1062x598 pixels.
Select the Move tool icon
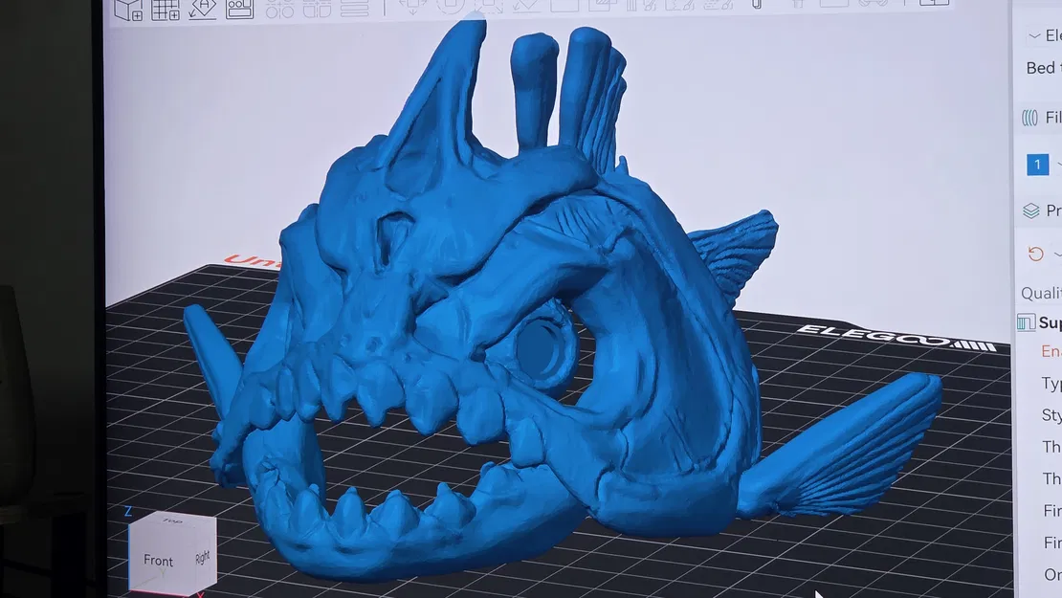pos(412,6)
